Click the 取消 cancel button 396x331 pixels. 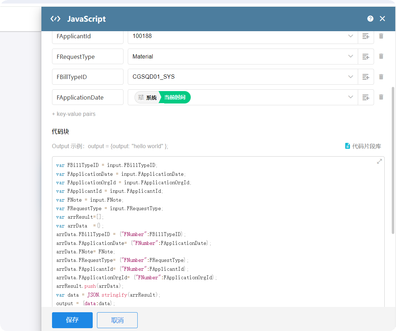(117, 320)
